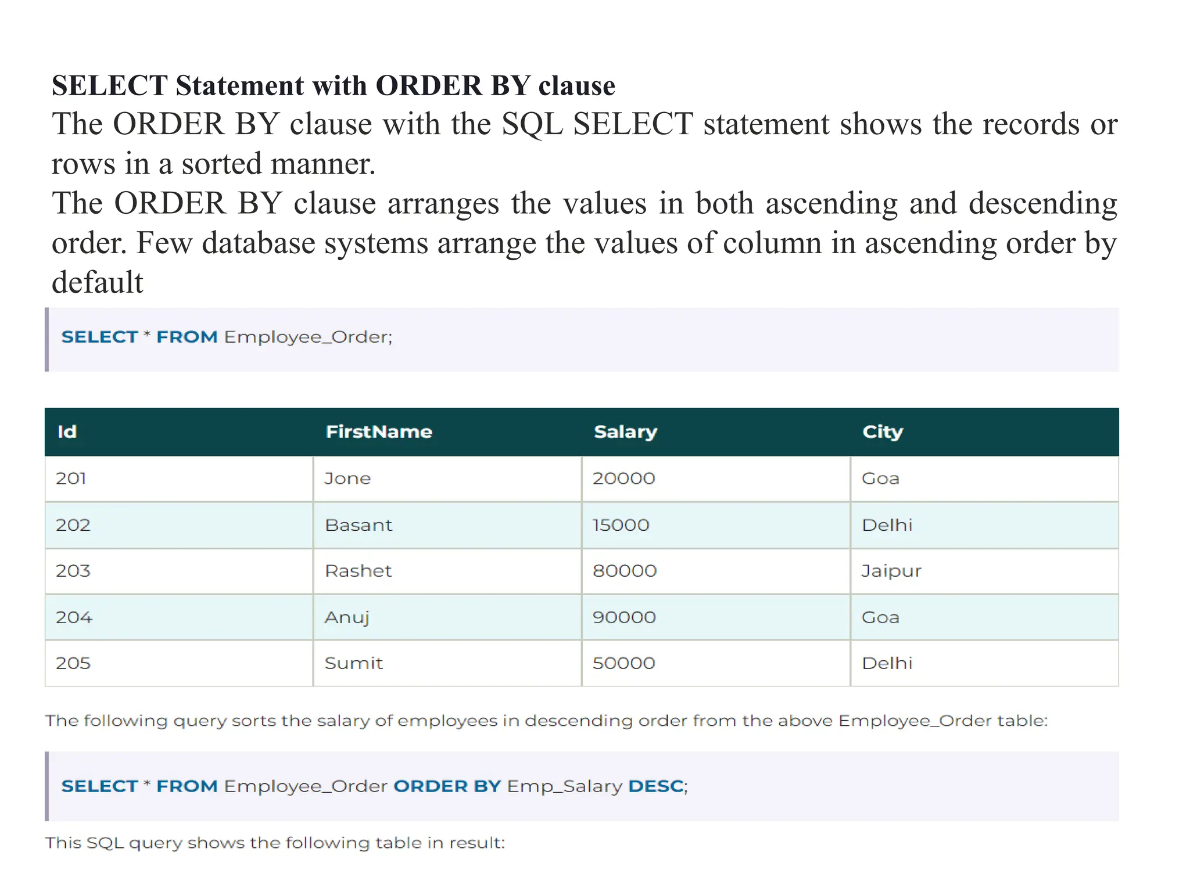Click 'Goa' in Jone's row
Image resolution: width=1190 pixels, height=892 pixels.
tap(880, 479)
